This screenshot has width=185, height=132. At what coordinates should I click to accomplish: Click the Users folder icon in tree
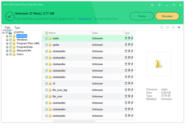14,54
